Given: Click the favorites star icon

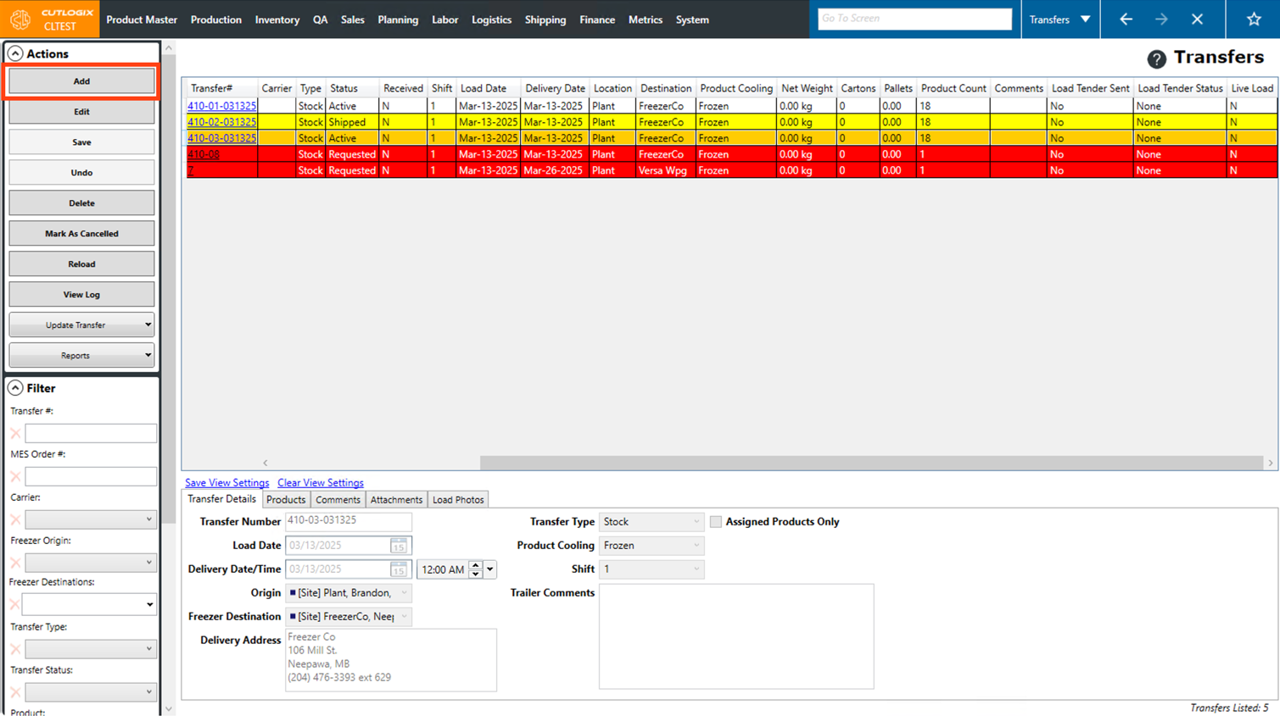Looking at the screenshot, I should (x=1253, y=19).
